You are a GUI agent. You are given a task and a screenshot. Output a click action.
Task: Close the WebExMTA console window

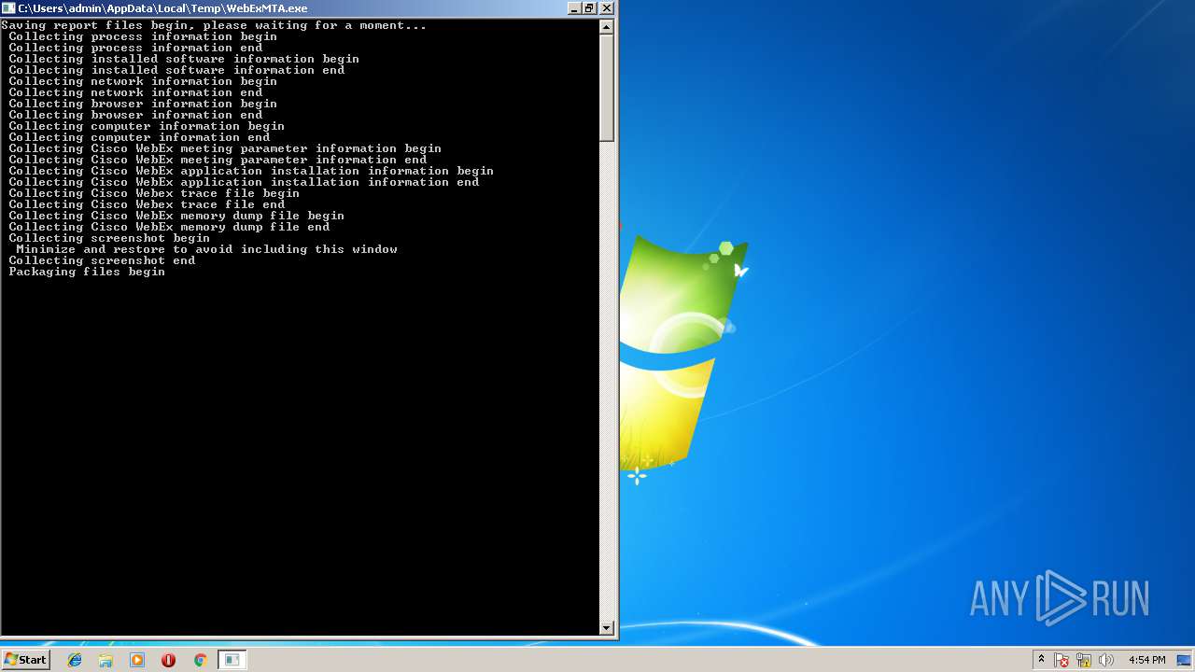point(607,7)
